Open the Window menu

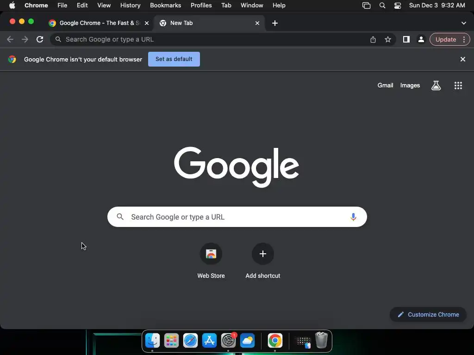point(252,6)
